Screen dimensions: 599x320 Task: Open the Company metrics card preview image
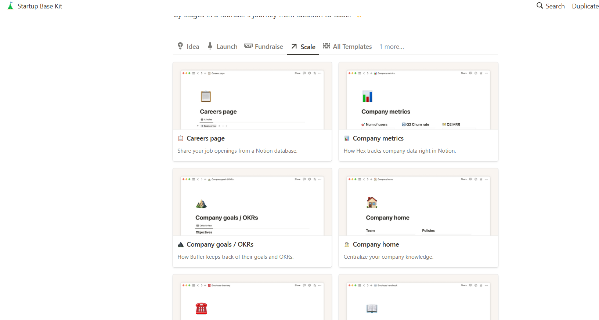pos(418,96)
